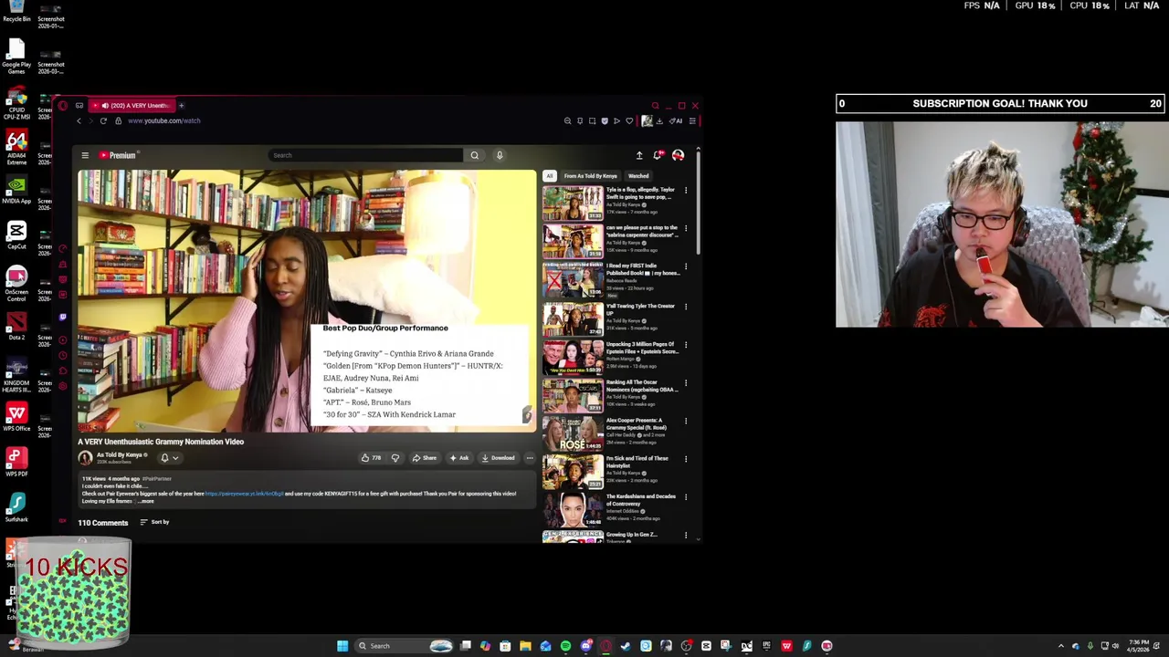Open Tyla is a flop video thumbnail
The height and width of the screenshot is (657, 1169).
point(573,203)
